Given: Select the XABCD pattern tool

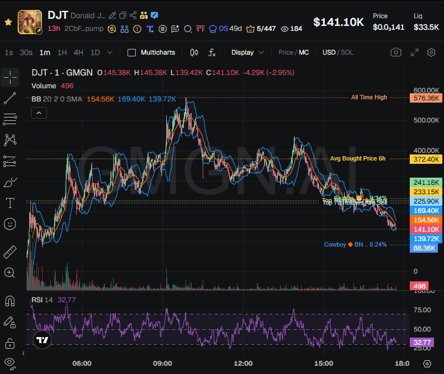Looking at the screenshot, I should click(x=10, y=140).
